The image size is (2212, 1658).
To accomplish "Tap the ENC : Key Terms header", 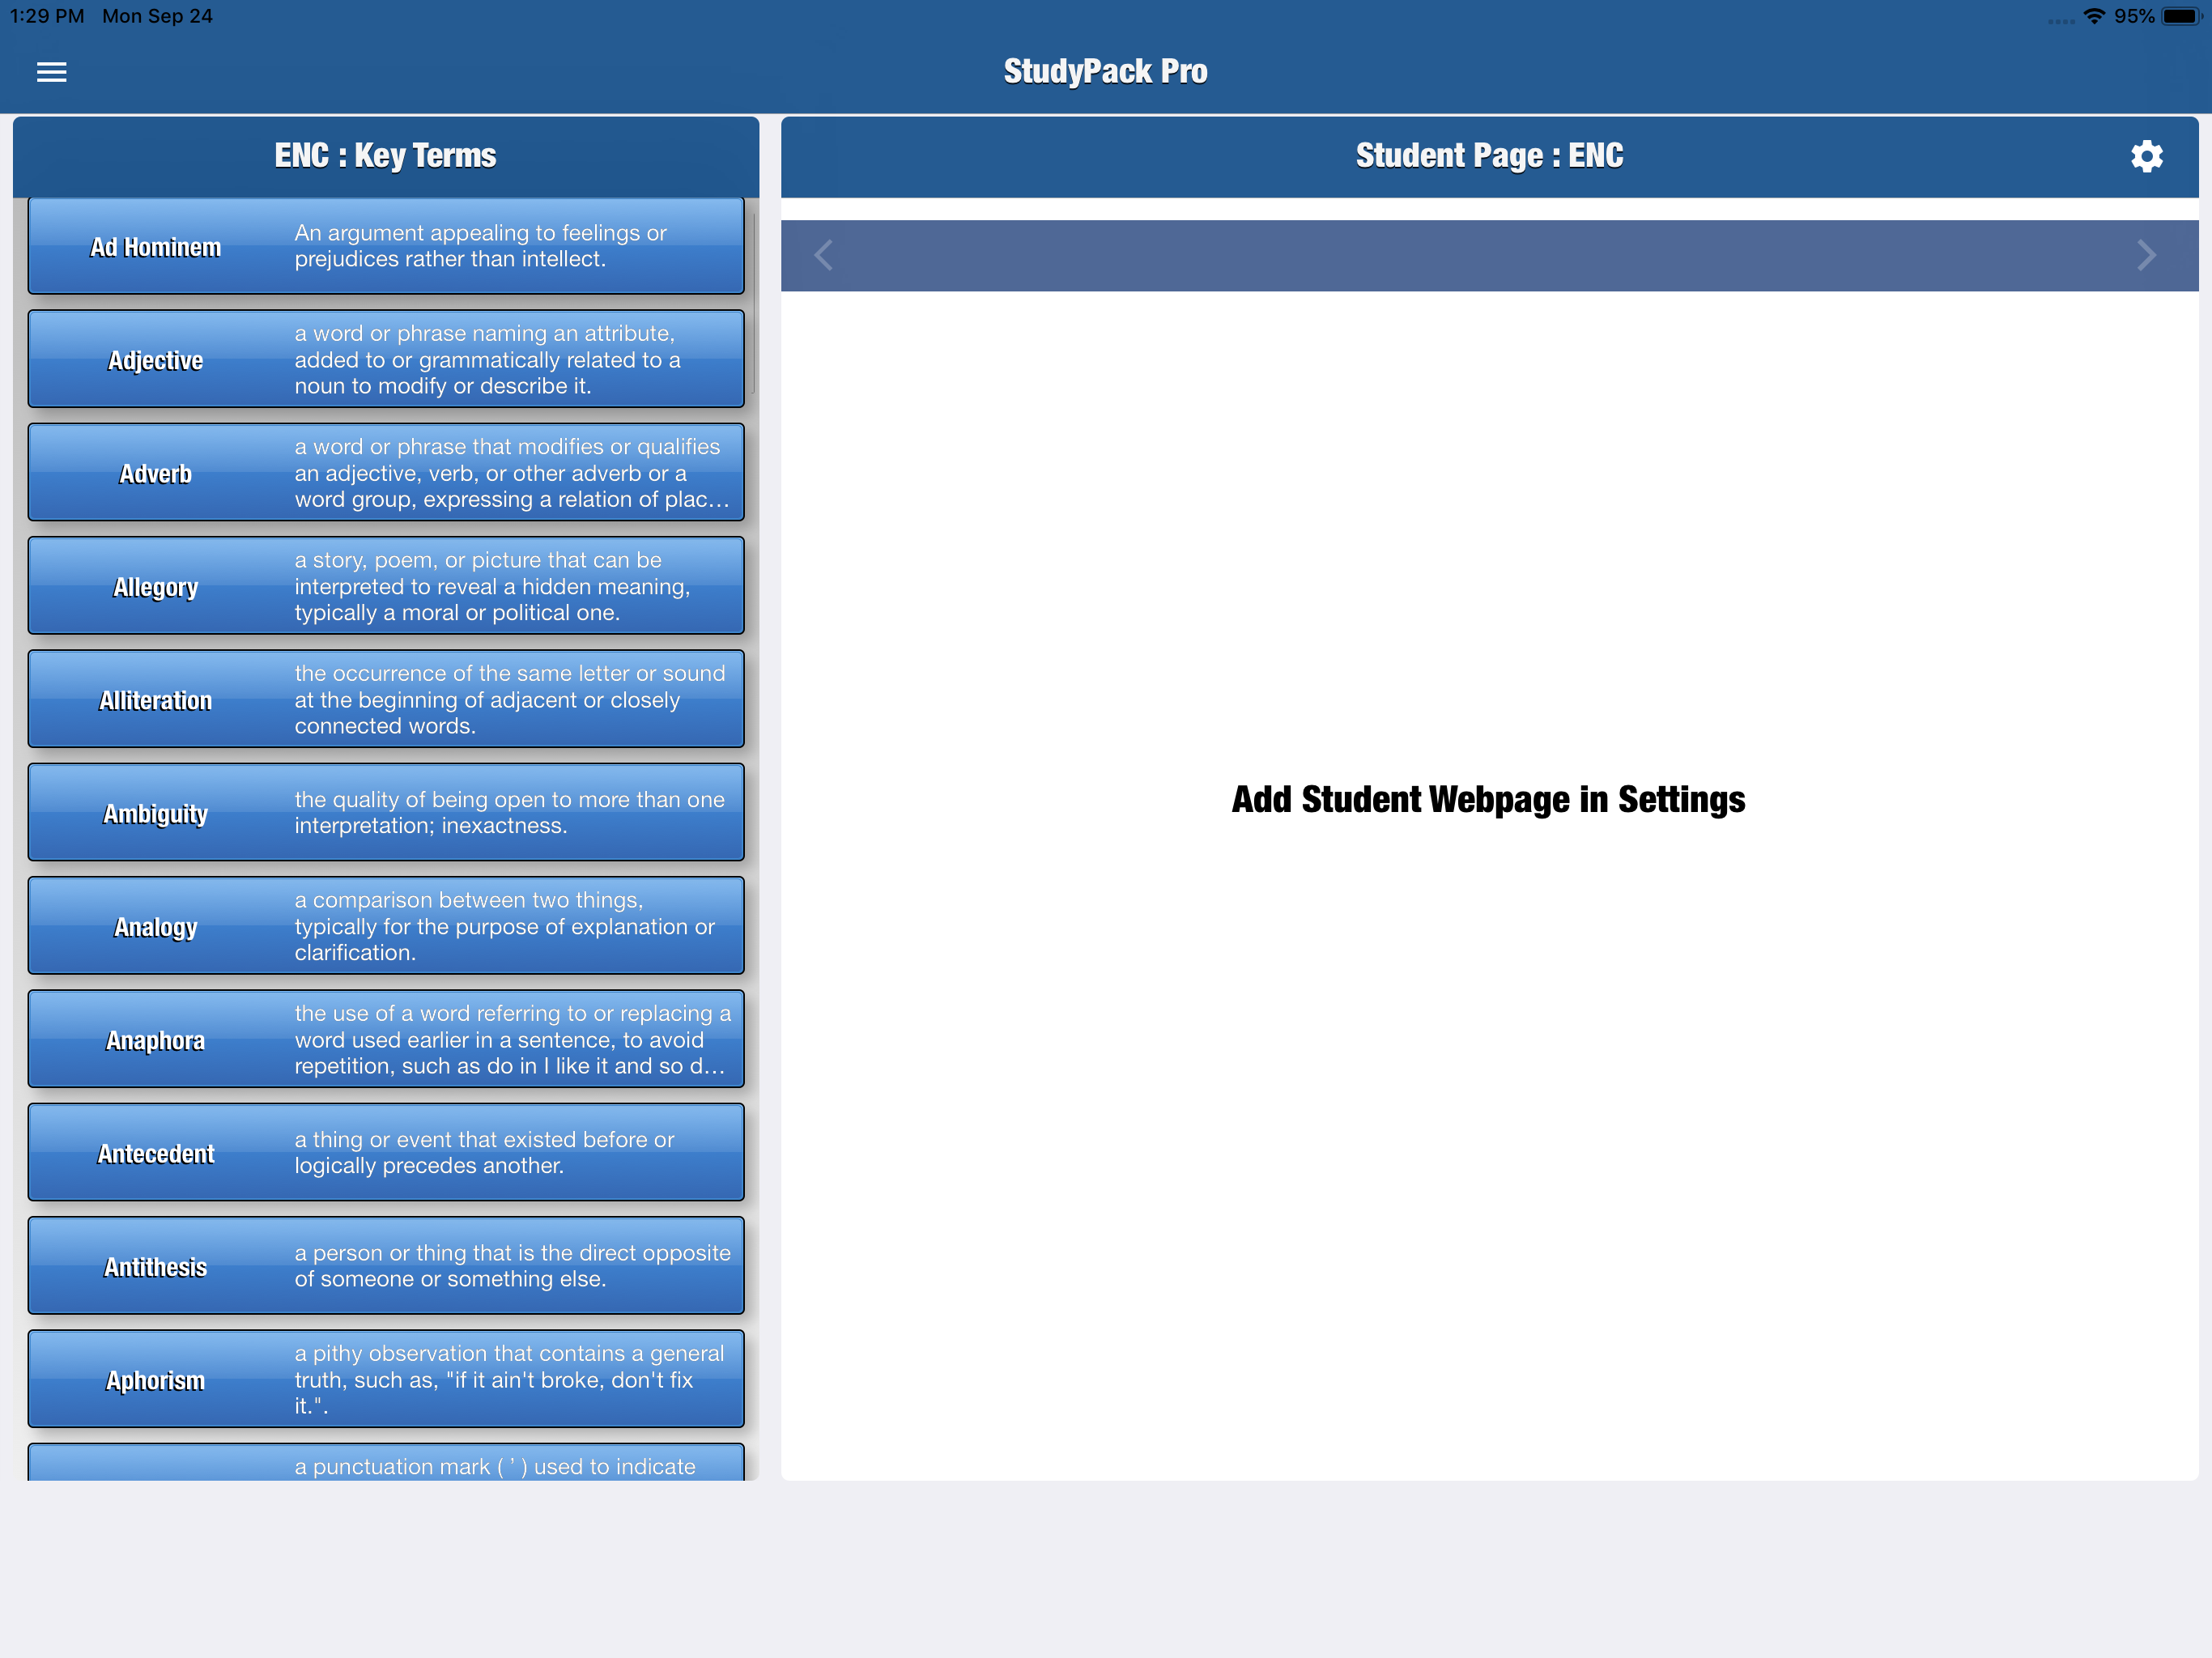I will pos(386,156).
